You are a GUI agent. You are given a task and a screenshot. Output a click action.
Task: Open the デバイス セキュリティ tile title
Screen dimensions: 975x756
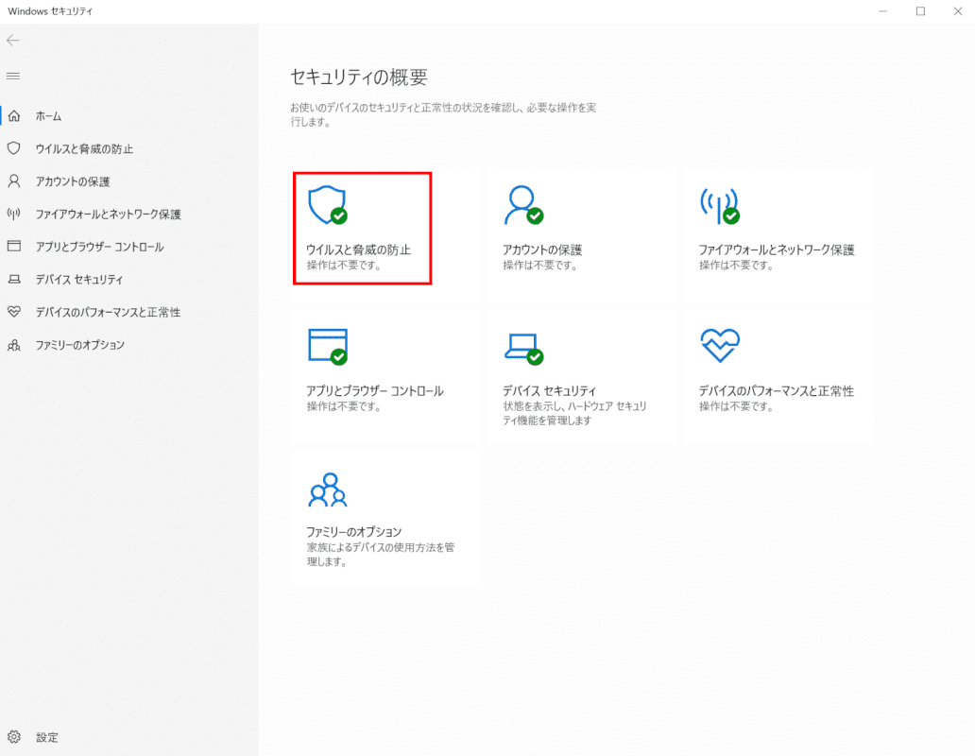[549, 390]
